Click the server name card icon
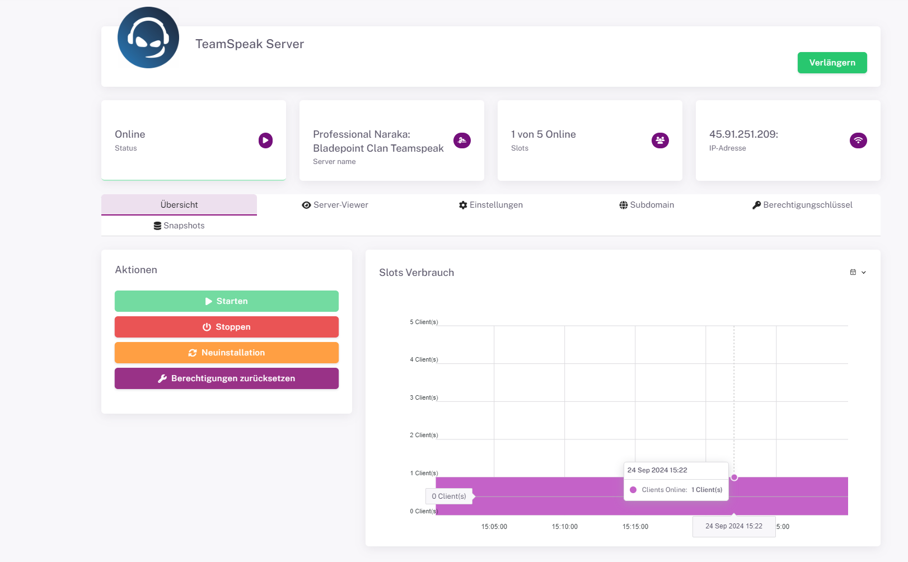This screenshot has width=908, height=562. (x=462, y=140)
